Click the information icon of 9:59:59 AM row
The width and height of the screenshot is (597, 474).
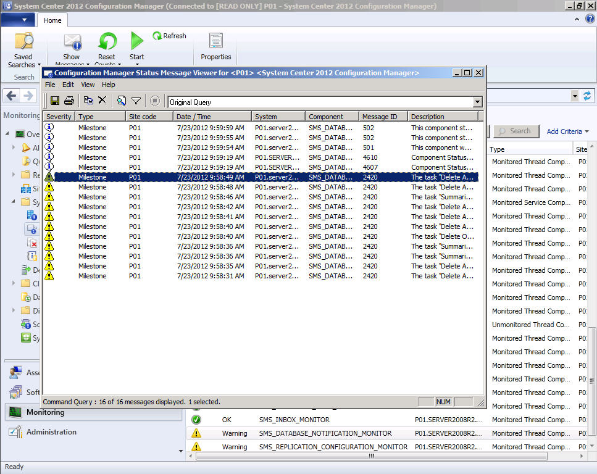(x=49, y=127)
